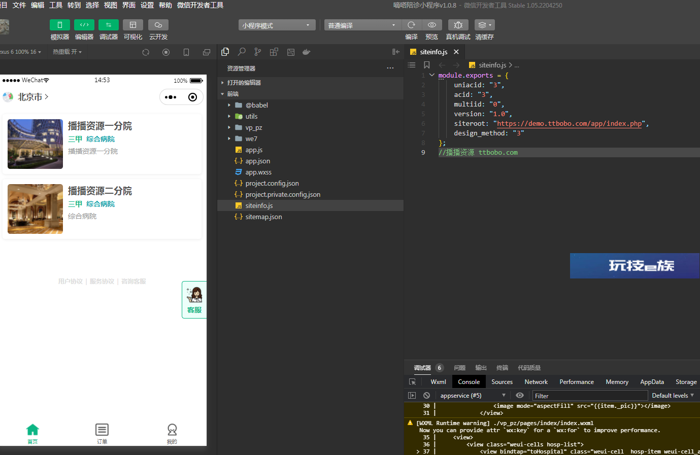Detach the simulator window
The image size is (700, 455).
point(207,52)
